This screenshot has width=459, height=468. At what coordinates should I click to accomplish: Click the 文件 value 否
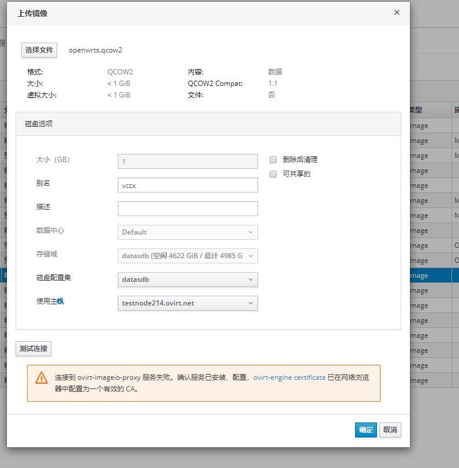pyautogui.click(x=271, y=95)
